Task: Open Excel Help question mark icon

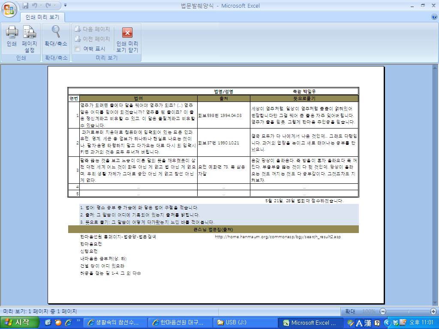Action: coord(434,17)
